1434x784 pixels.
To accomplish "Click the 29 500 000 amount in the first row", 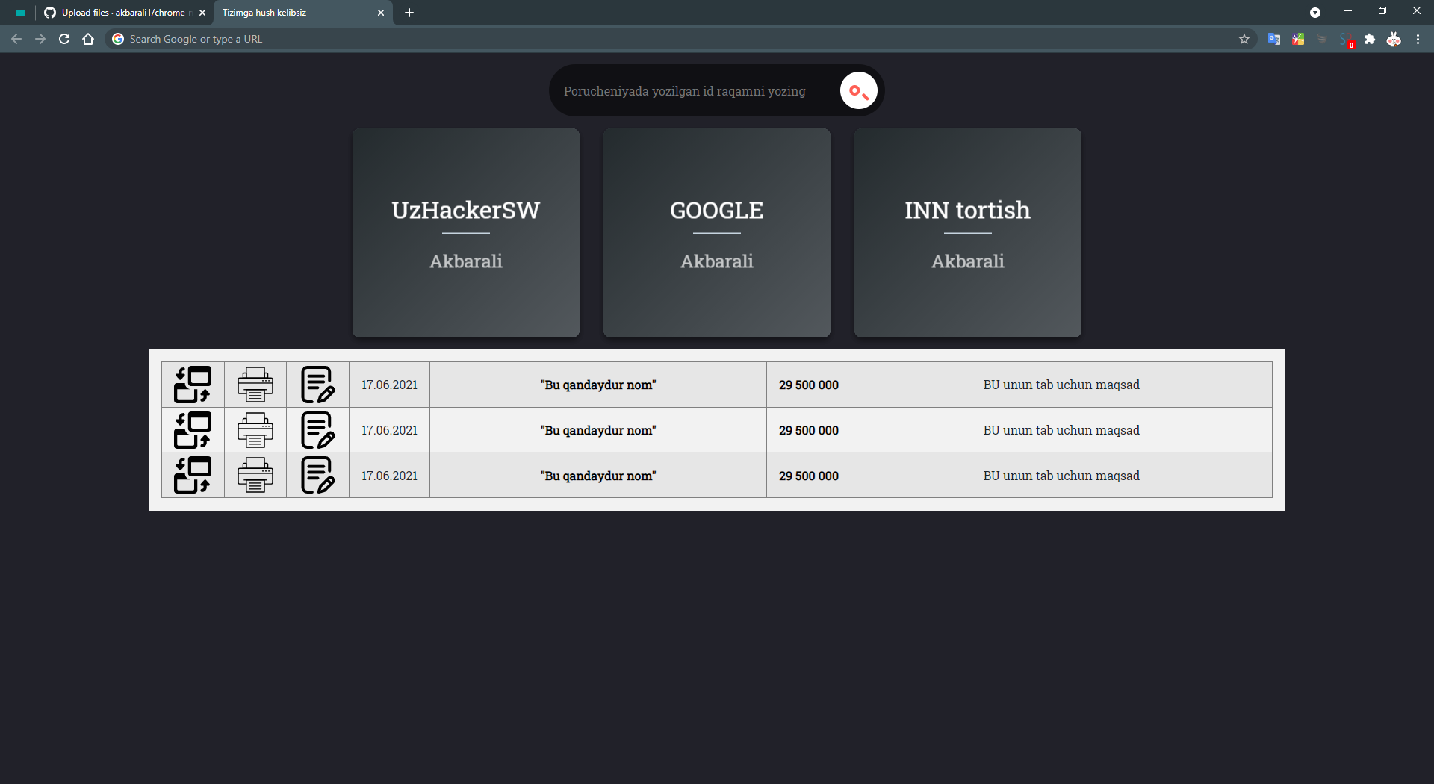I will tap(809, 385).
